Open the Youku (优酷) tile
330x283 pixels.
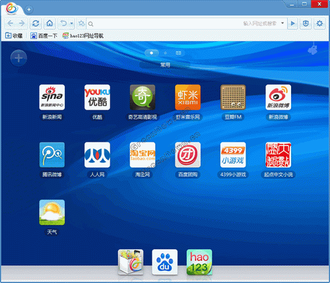[x=97, y=97]
